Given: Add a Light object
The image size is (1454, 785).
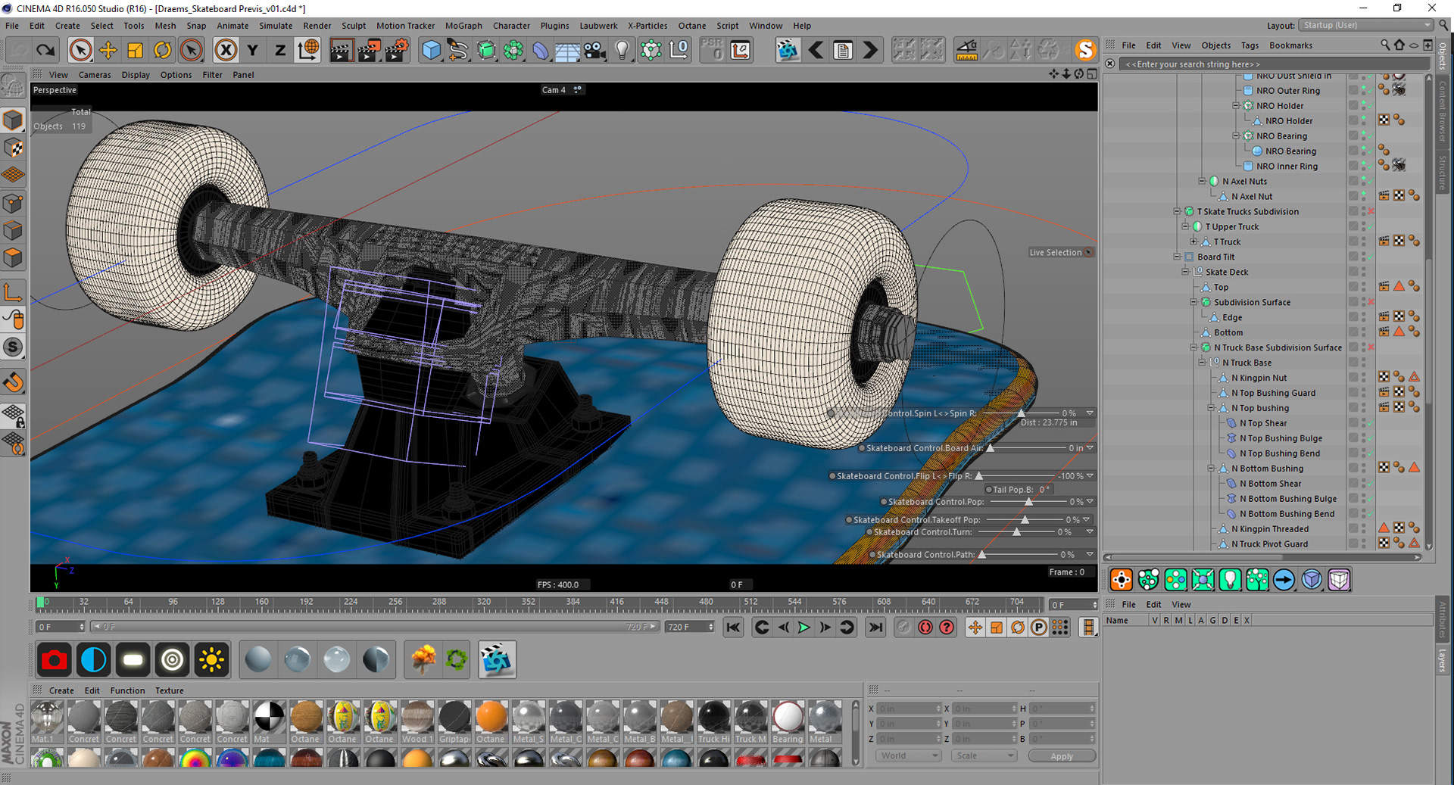Looking at the screenshot, I should [622, 50].
